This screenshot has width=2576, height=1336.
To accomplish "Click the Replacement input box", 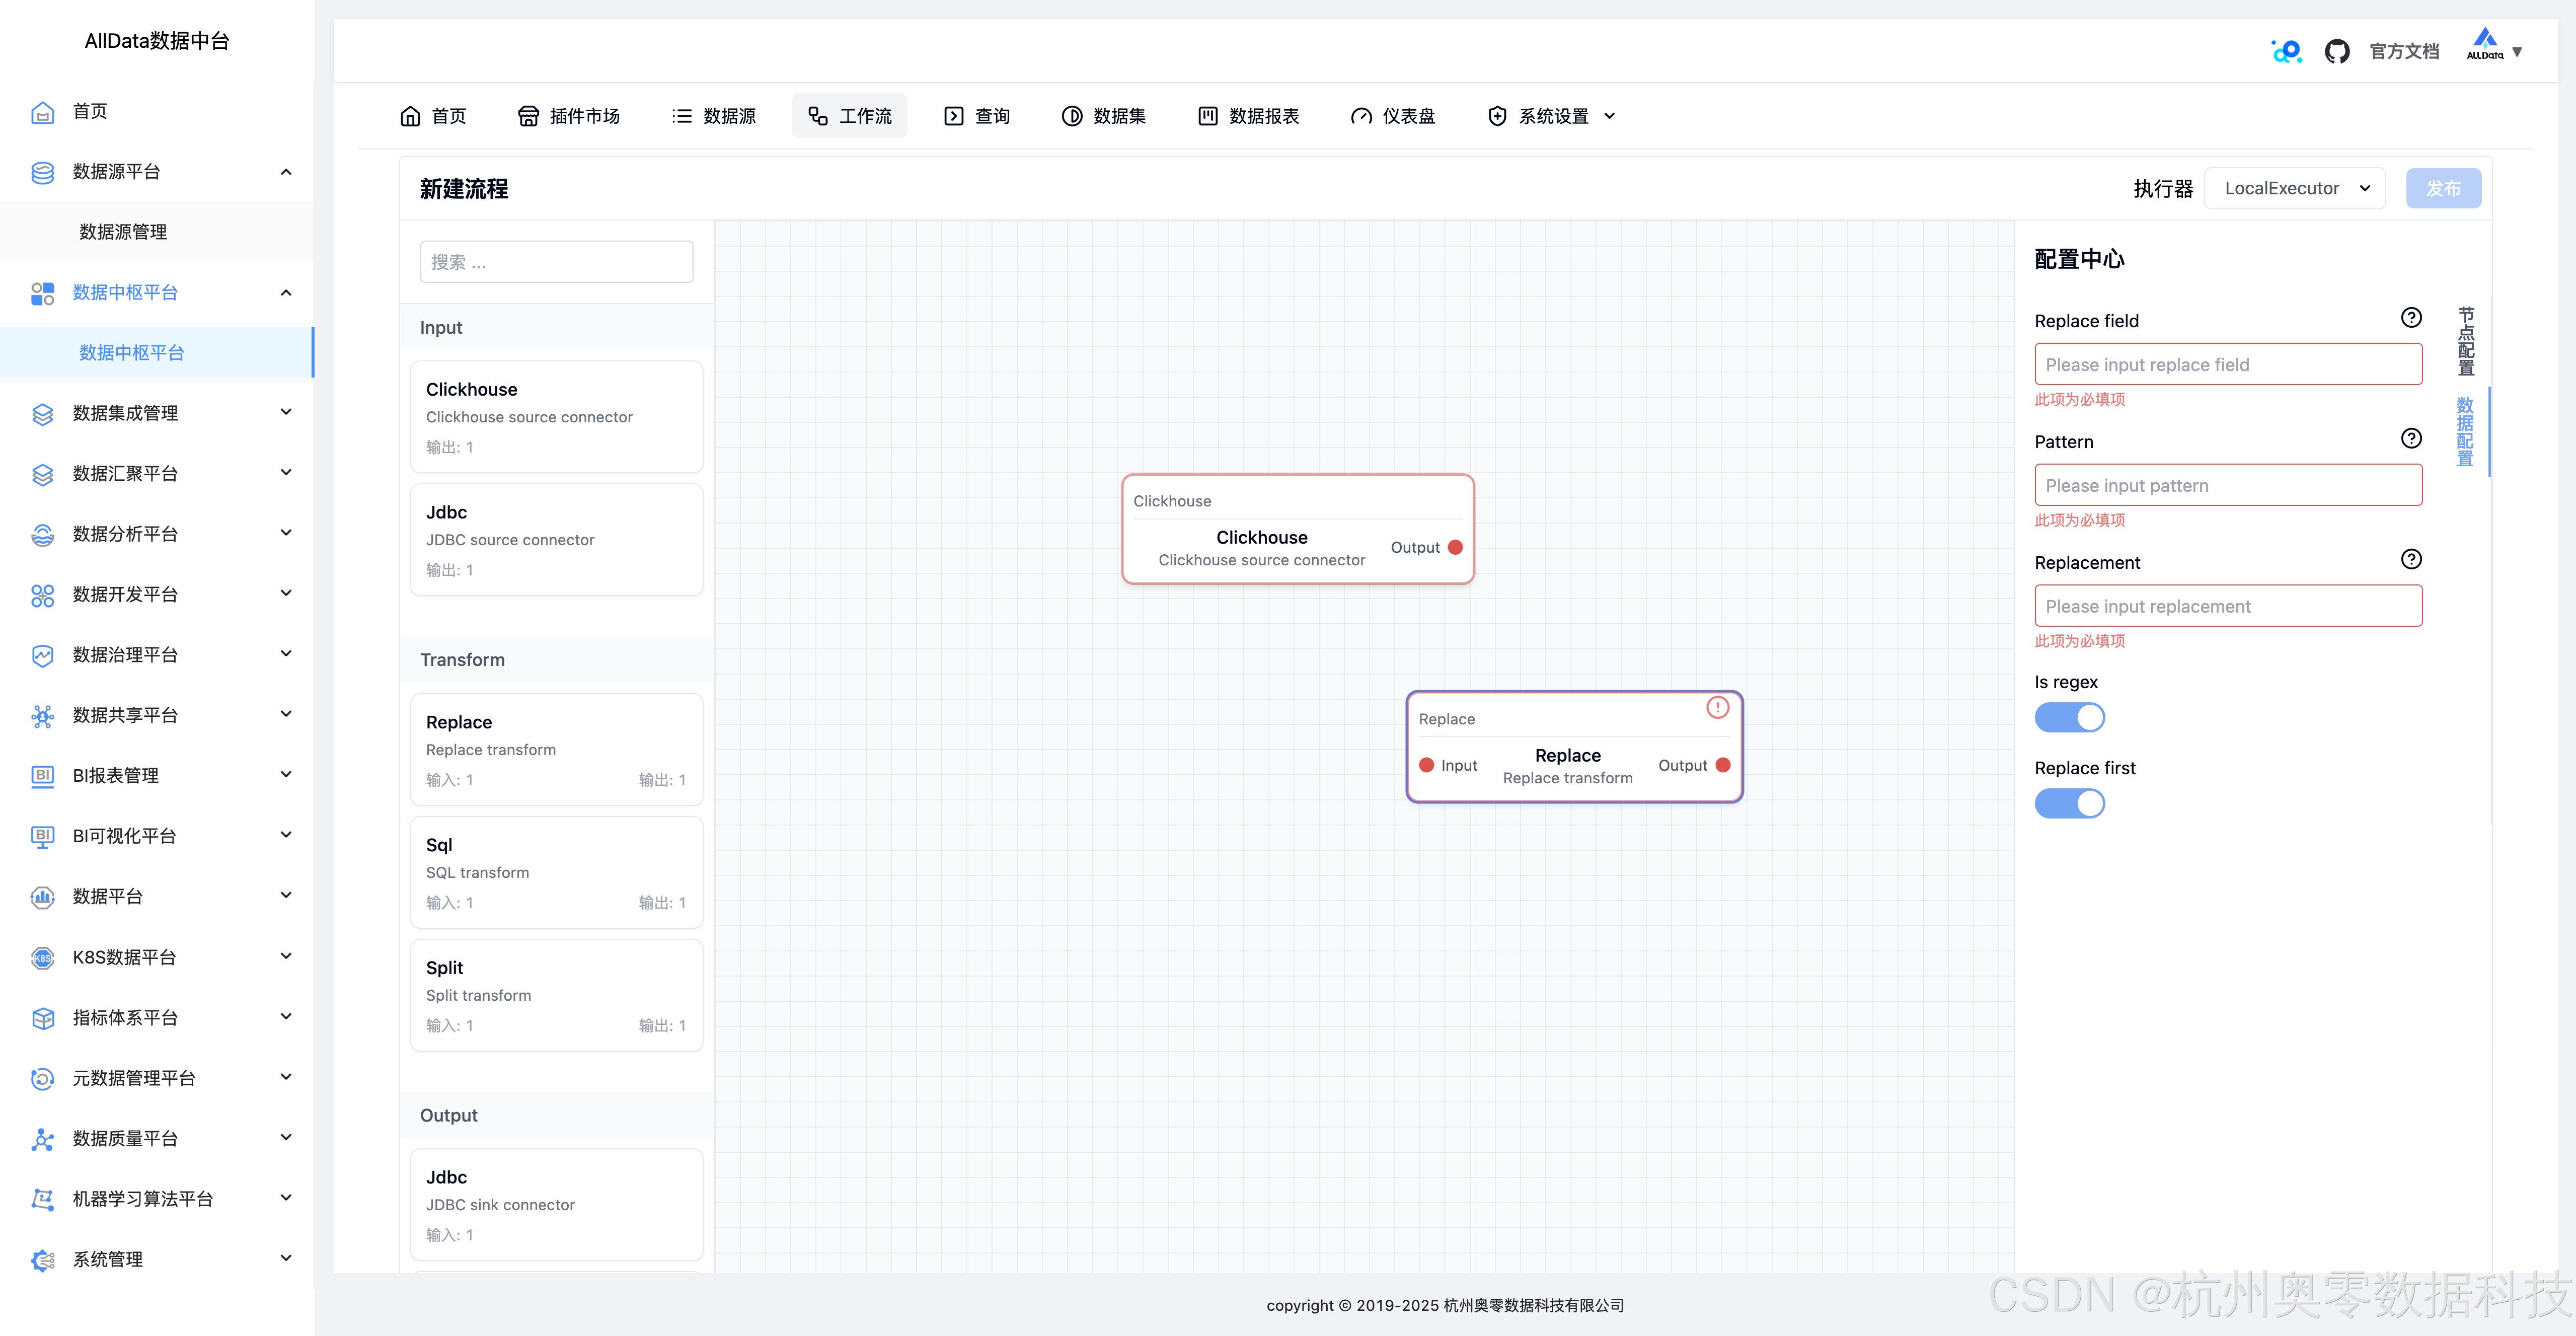I will pyautogui.click(x=2228, y=606).
